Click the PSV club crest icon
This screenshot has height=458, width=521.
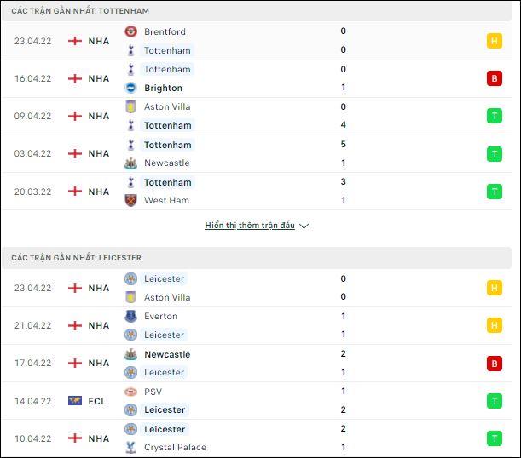(130, 392)
